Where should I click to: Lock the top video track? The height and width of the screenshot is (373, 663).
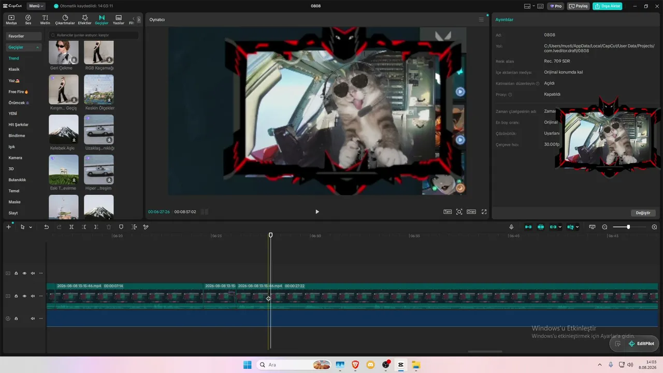point(16,273)
